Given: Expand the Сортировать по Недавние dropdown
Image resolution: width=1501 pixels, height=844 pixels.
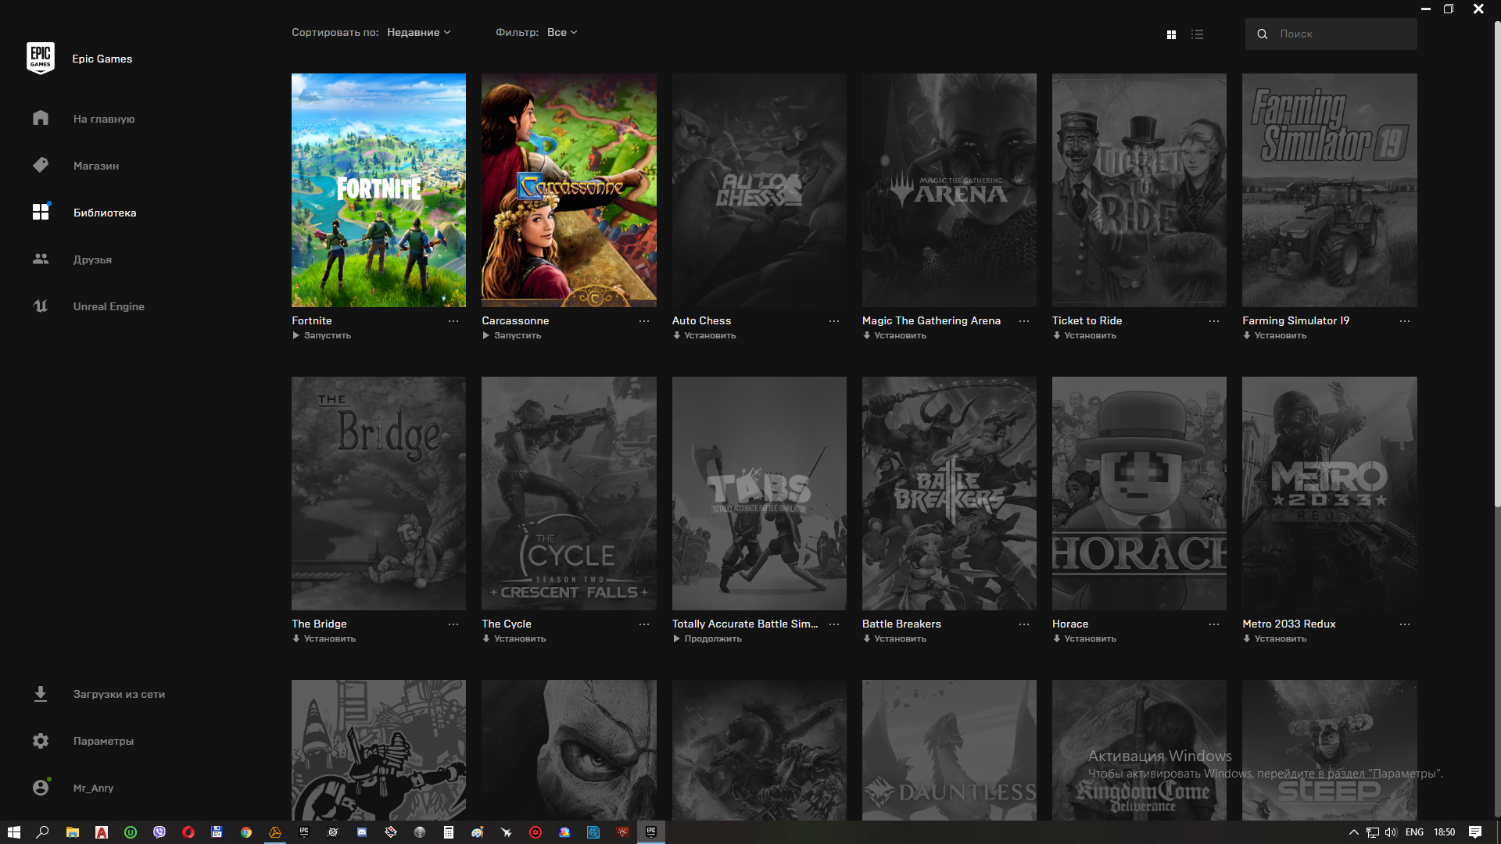Looking at the screenshot, I should 418,32.
